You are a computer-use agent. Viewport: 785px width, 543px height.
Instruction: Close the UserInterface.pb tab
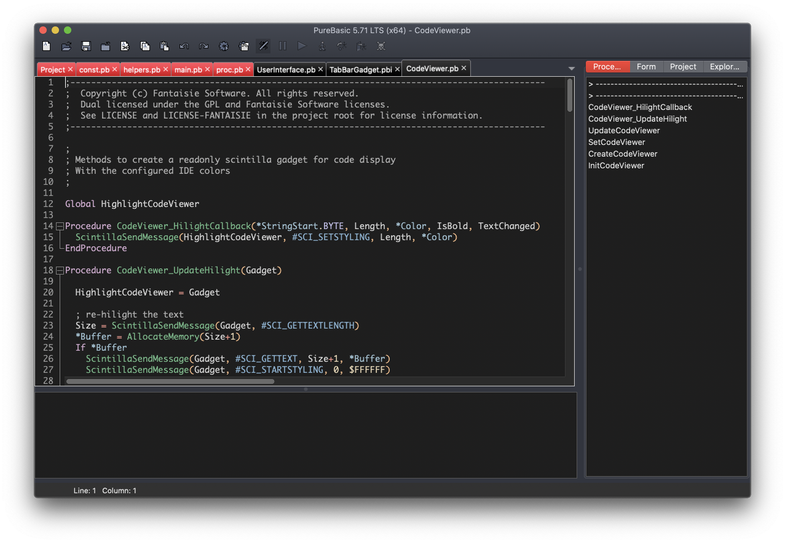321,69
